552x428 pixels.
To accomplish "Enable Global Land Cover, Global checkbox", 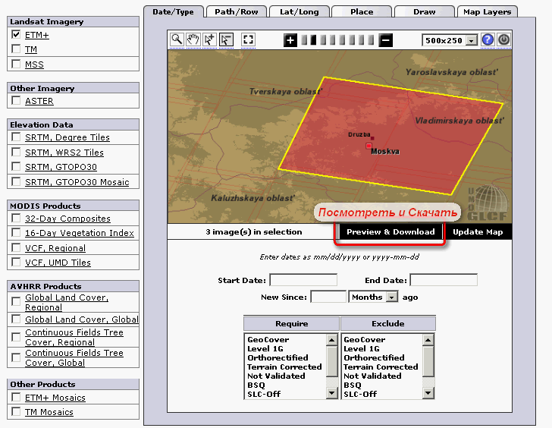I will tap(16, 319).
